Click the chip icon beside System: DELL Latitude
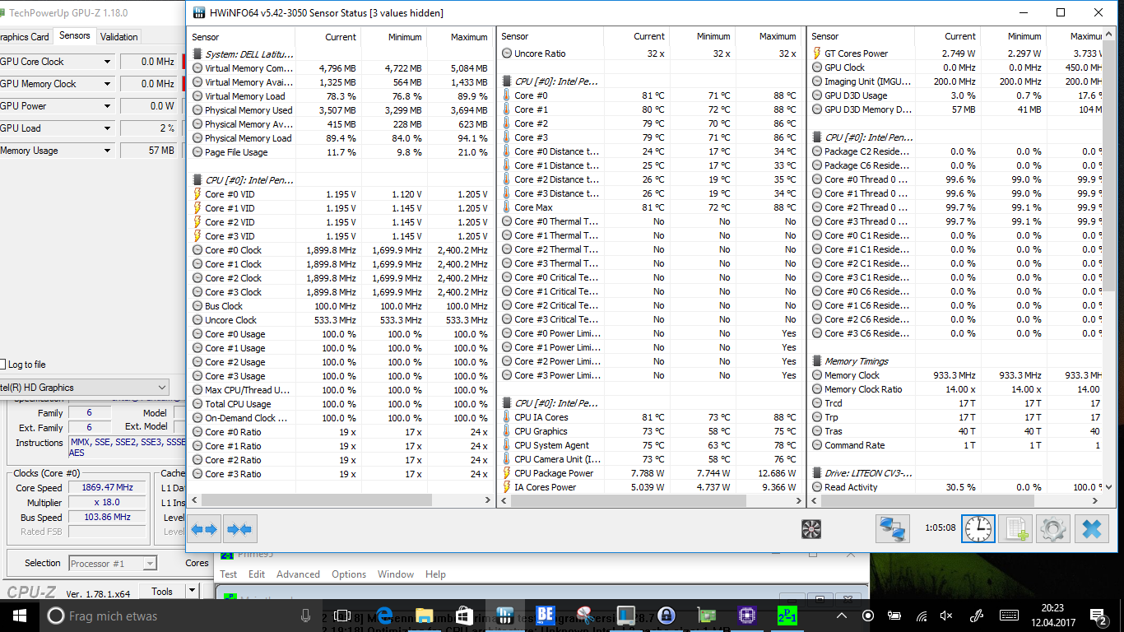Image resolution: width=1124 pixels, height=632 pixels. tap(197, 53)
